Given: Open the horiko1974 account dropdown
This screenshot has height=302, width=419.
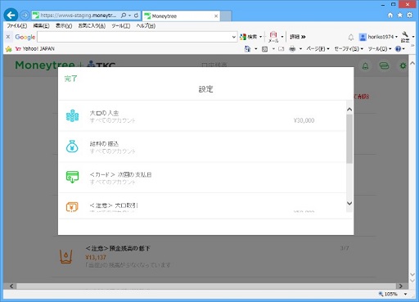Looking at the screenshot, I should 378,37.
